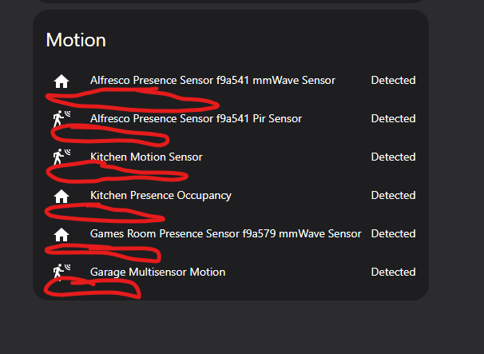Click the home icon for Kitchen Presence Occupancy
Image resolution: width=484 pixels, height=354 pixels.
tap(61, 196)
